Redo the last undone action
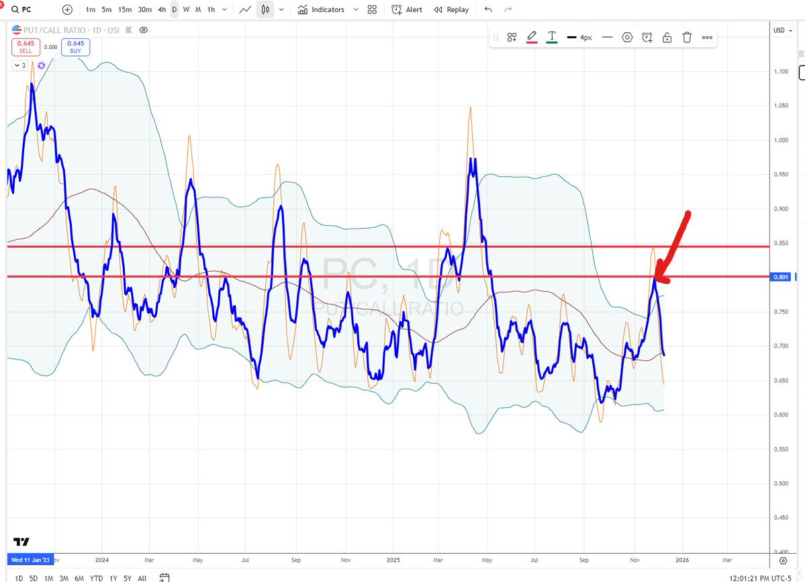Image resolution: width=805 pixels, height=582 pixels. point(508,10)
